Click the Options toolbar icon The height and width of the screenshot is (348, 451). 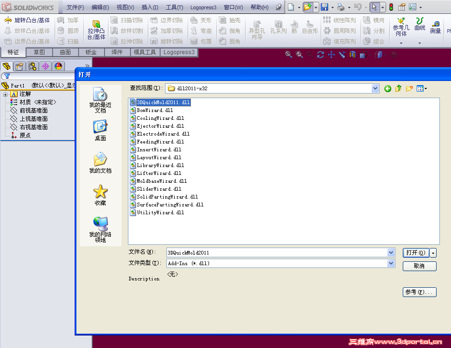tap(413, 7)
